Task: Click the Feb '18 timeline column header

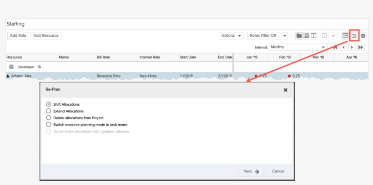Action: [285, 57]
